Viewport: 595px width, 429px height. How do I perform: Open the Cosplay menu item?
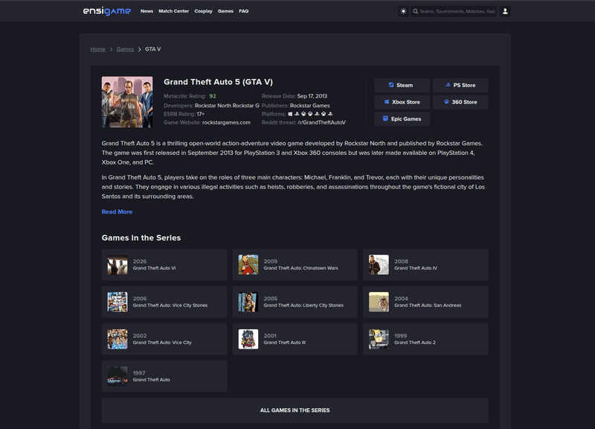click(x=203, y=11)
